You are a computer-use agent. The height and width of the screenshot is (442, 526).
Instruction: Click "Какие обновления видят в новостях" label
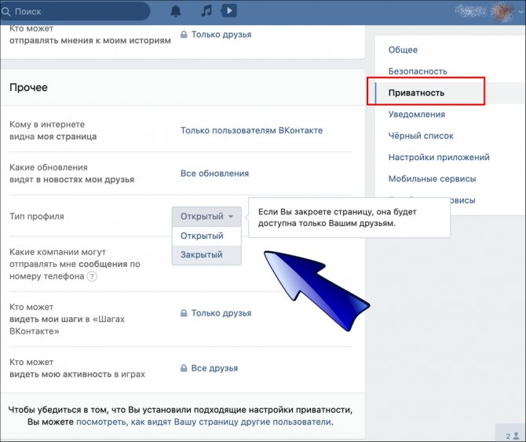point(71,174)
